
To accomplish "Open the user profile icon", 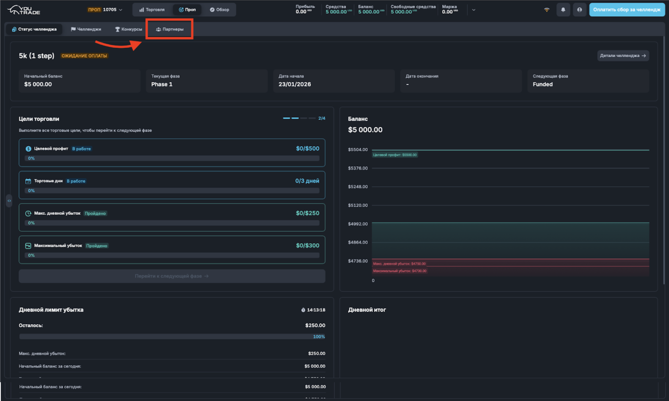I will point(580,10).
